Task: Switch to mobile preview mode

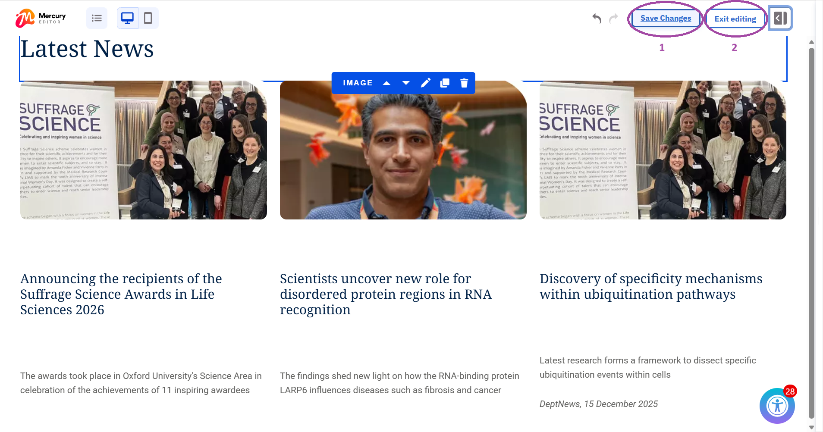Action: tap(148, 18)
